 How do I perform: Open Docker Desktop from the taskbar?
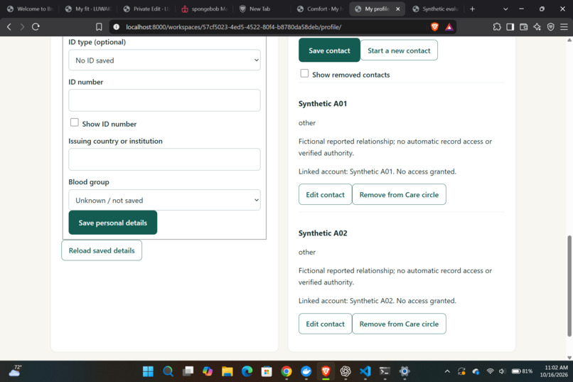[306, 371]
